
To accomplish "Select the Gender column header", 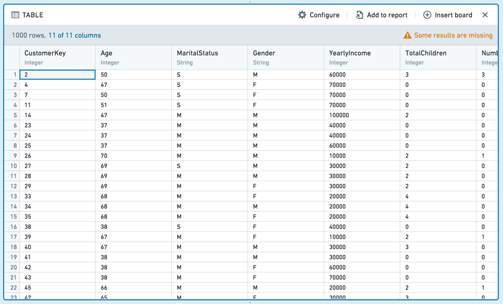I will point(286,57).
